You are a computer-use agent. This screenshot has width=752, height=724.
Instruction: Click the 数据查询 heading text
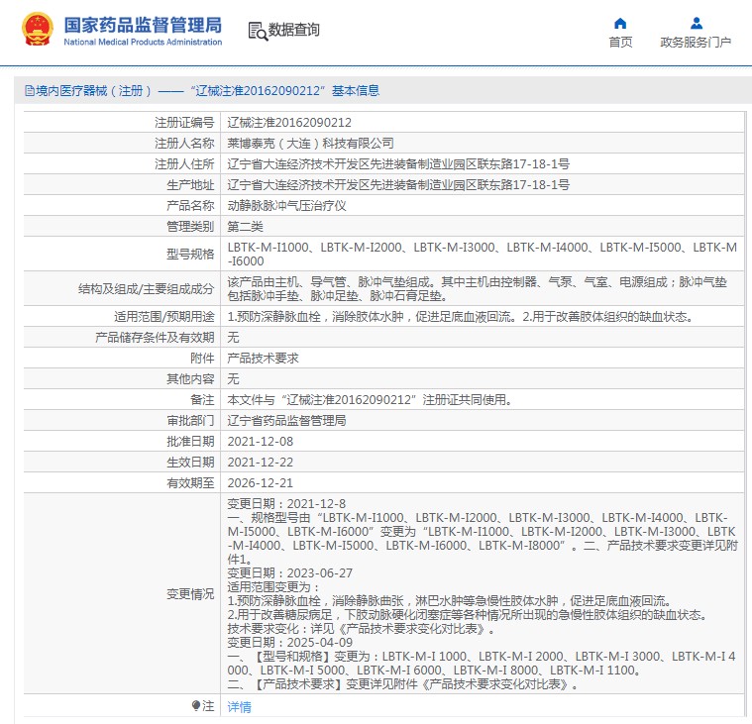click(x=293, y=30)
